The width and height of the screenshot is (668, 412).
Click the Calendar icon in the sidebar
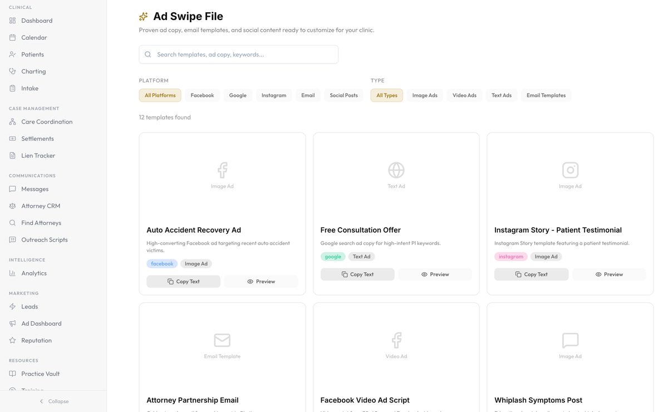(13, 37)
